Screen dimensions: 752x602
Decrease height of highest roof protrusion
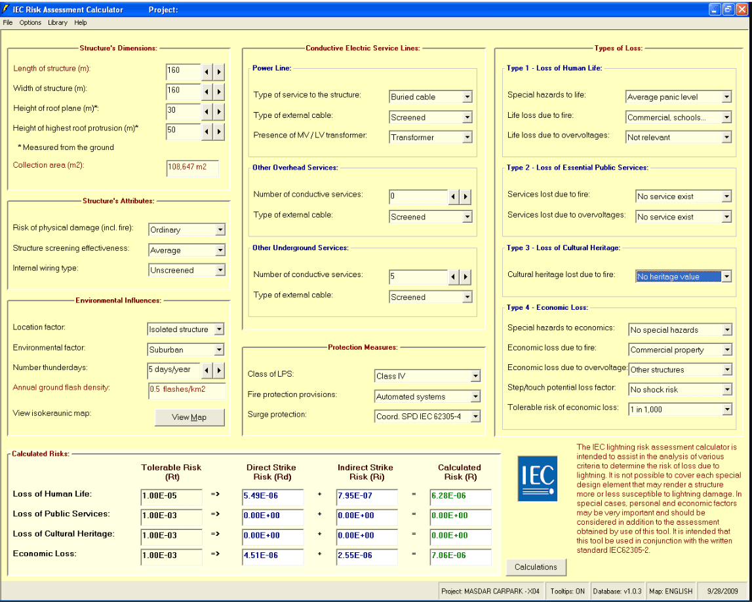[207, 132]
